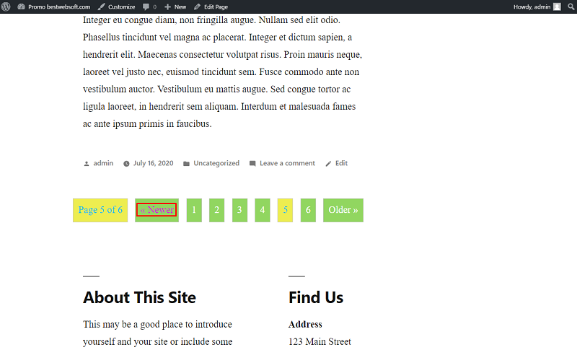577x355 pixels.
Task: Open the site dashboard gauge icon
Action: [22, 6]
